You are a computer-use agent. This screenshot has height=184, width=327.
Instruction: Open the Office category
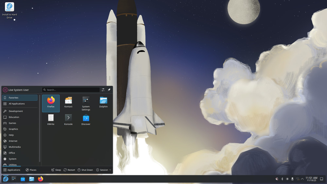click(20, 153)
